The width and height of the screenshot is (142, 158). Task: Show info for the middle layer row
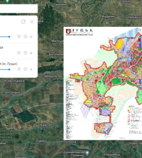(x=25, y=53)
